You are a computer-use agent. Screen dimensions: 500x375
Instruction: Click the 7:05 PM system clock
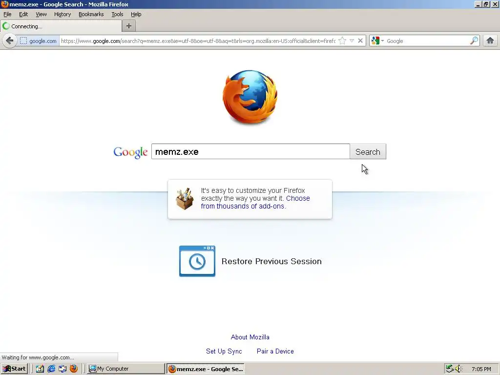pyautogui.click(x=481, y=369)
